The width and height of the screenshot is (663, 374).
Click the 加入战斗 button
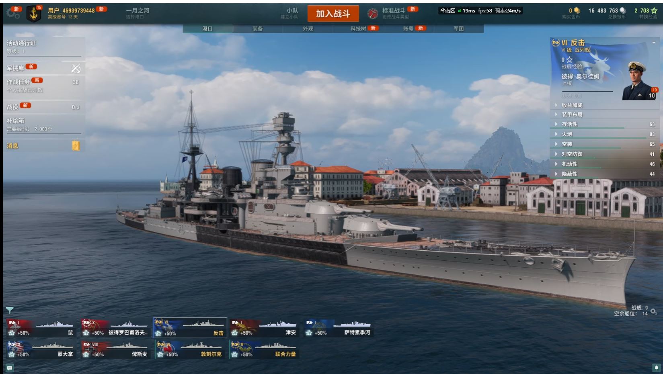[333, 14]
